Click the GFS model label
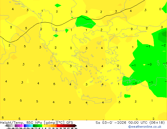The width and height of the screenshot is (167, 129). pos(70,122)
